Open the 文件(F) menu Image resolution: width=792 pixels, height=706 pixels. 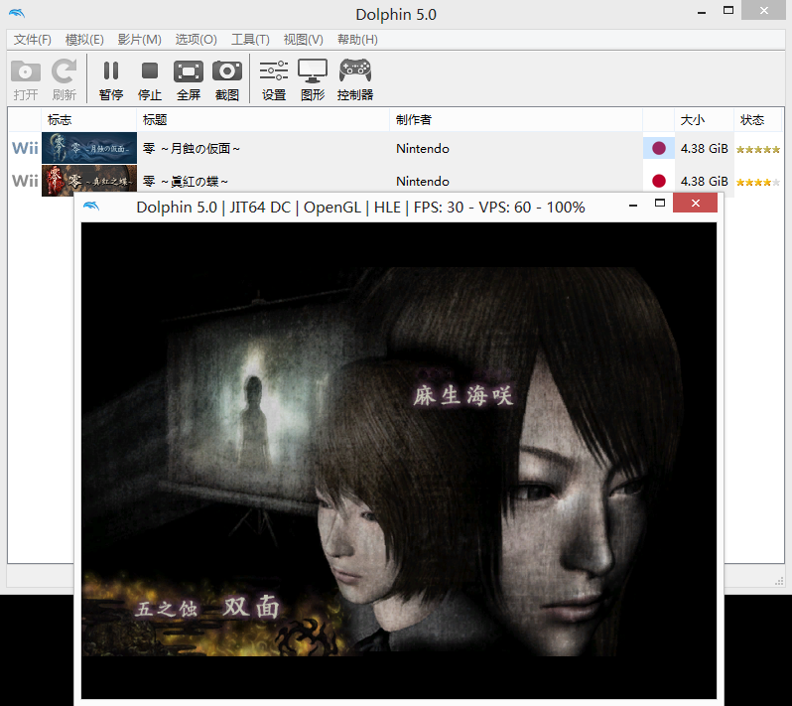coord(33,40)
